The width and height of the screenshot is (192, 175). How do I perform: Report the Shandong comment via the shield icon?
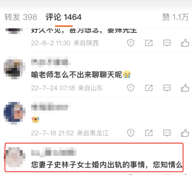(x=131, y=88)
